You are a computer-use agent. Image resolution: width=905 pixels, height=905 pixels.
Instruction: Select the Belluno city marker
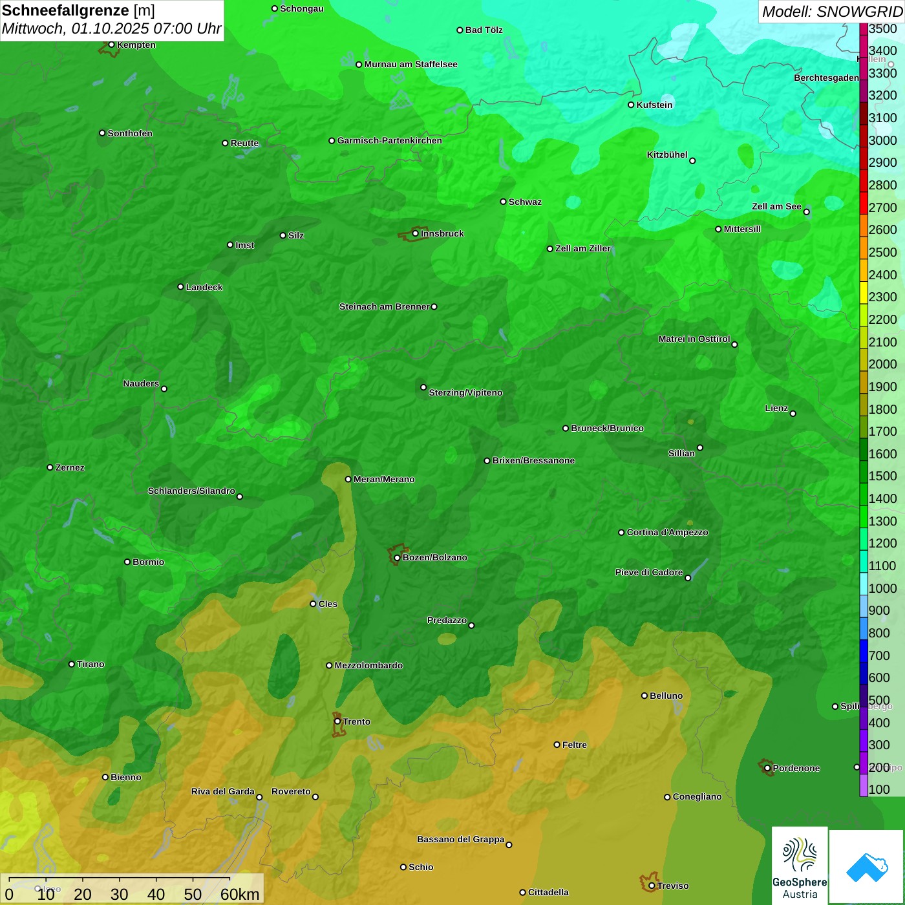(x=644, y=696)
